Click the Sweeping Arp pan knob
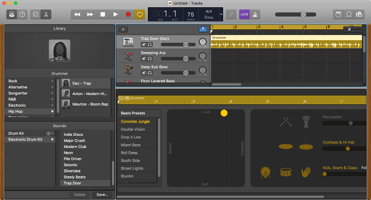The height and width of the screenshot is (200, 371). (203, 56)
